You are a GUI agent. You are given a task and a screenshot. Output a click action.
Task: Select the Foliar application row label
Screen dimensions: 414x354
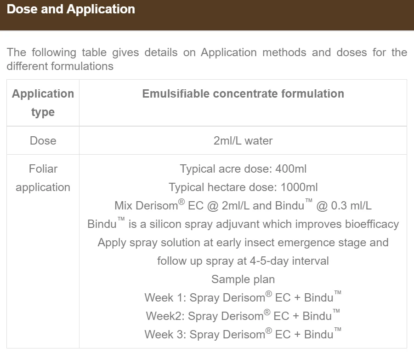tap(43, 178)
